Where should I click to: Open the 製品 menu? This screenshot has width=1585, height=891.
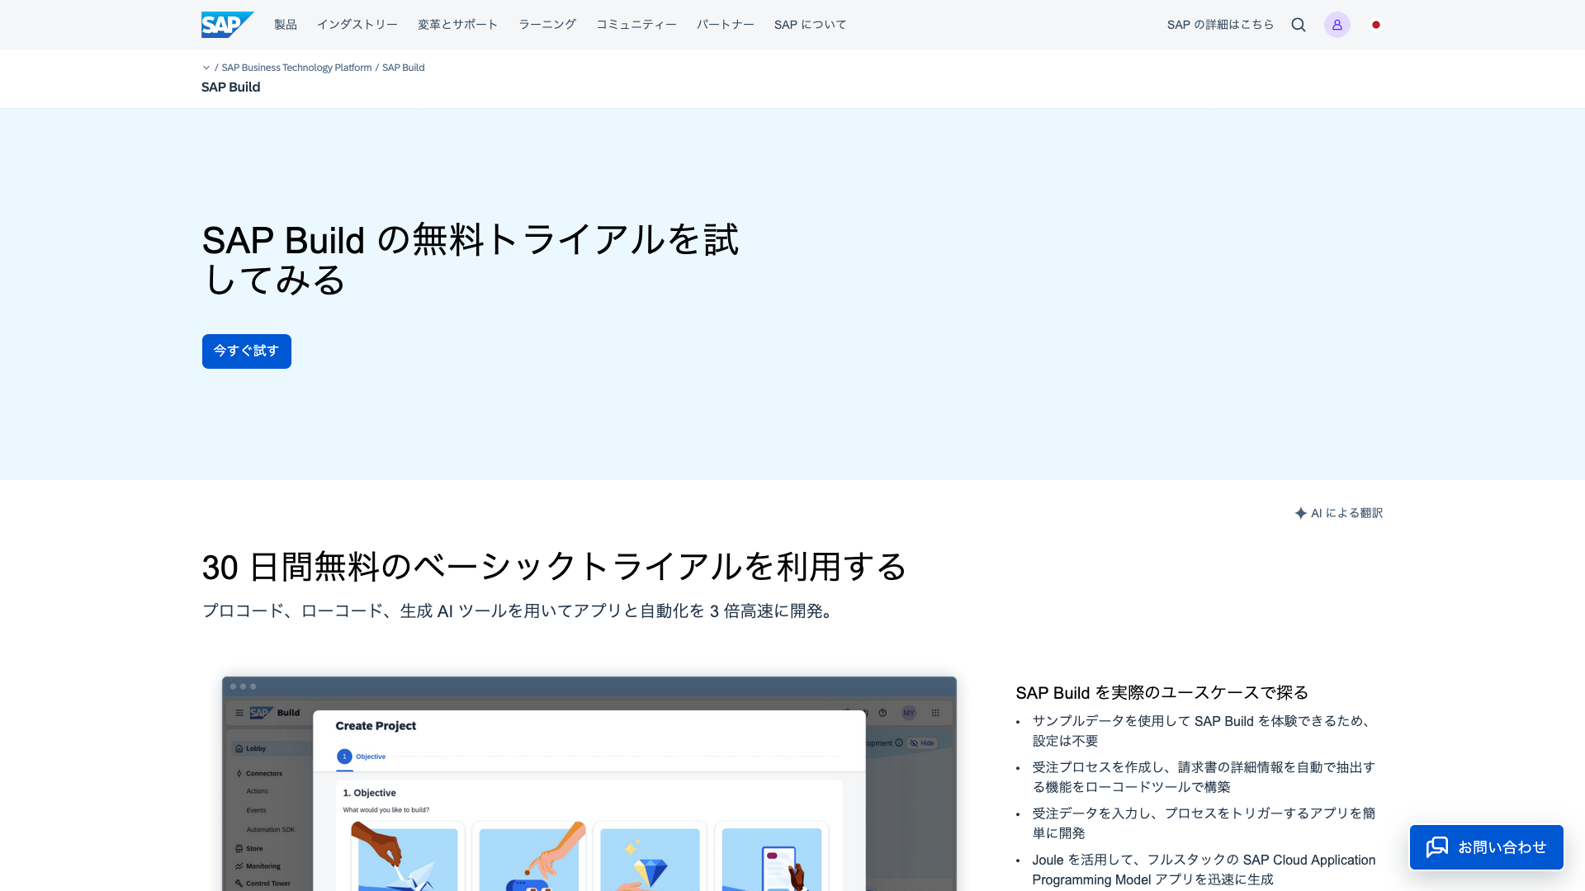tap(286, 25)
